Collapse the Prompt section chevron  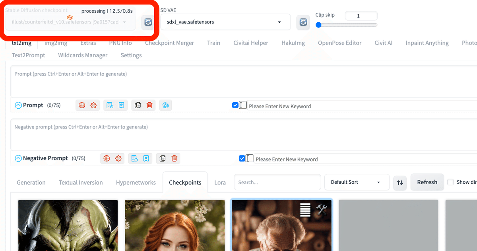[18, 105]
